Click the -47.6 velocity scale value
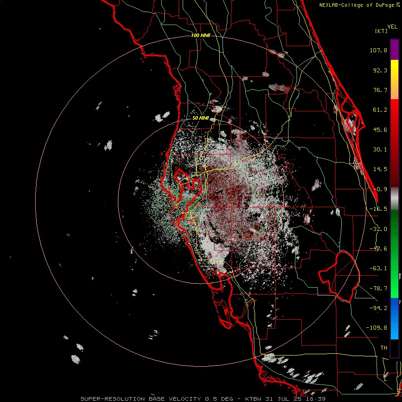 378,249
